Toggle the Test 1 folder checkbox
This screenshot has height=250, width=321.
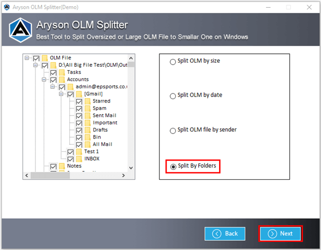coord(70,152)
